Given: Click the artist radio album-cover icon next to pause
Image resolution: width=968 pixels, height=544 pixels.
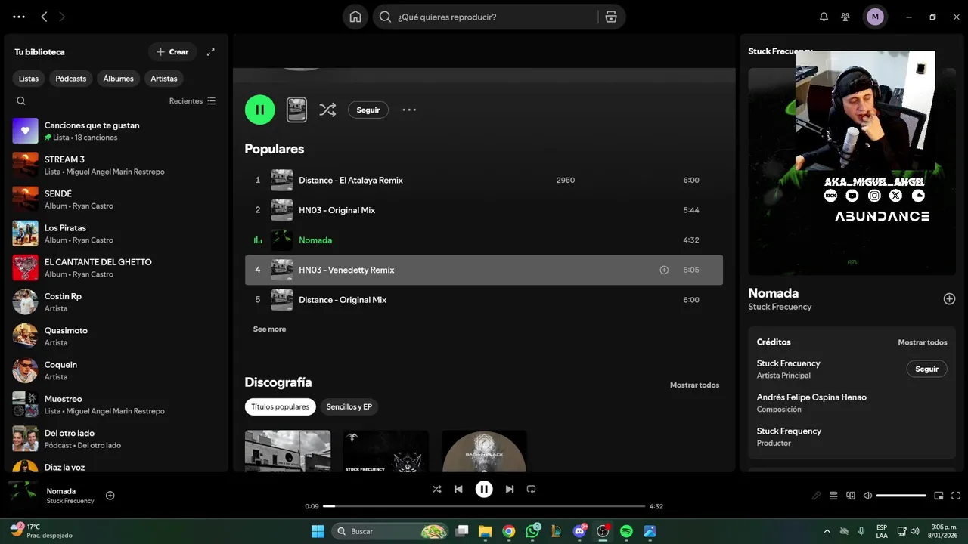Looking at the screenshot, I should coord(296,110).
